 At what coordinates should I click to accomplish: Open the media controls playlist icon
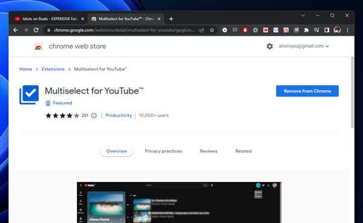(x=316, y=30)
